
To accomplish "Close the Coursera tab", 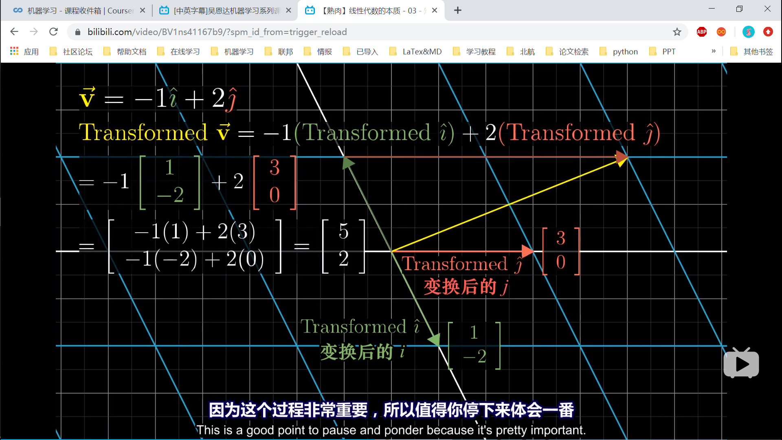I will (142, 10).
